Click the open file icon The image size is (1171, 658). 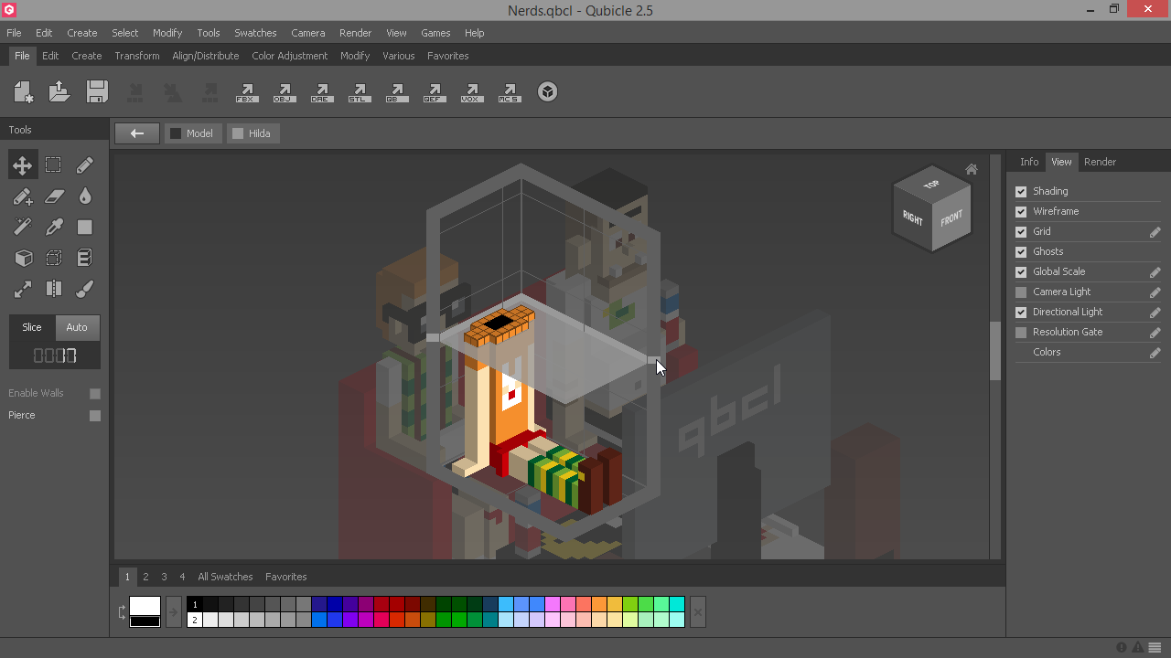coord(59,91)
